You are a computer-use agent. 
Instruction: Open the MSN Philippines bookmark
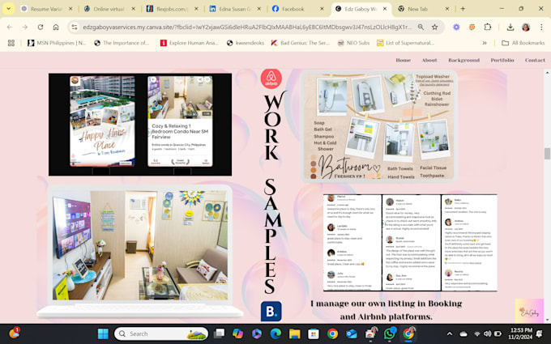pos(56,43)
